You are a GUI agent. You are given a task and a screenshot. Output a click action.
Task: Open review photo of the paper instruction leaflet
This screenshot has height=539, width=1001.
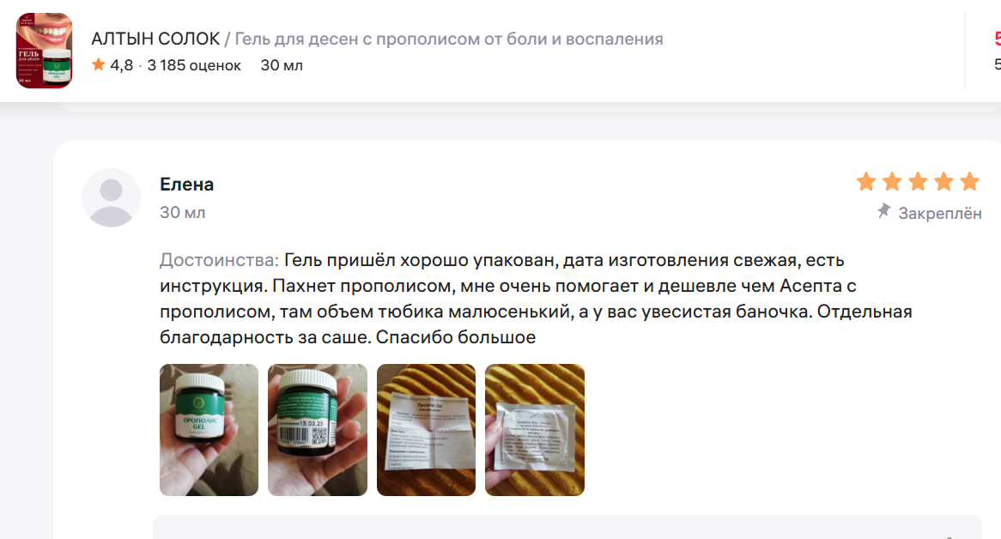(x=426, y=430)
